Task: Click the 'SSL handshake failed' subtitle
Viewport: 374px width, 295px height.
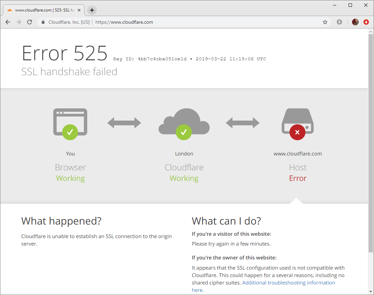Action: (69, 71)
